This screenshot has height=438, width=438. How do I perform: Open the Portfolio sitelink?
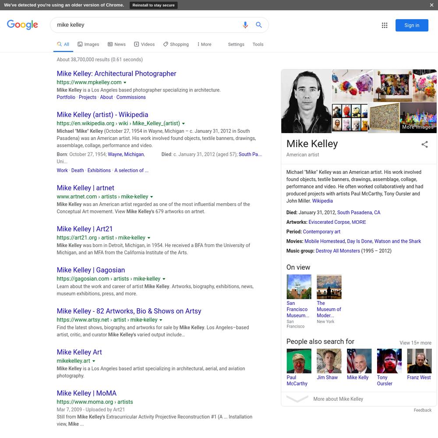pos(66,97)
